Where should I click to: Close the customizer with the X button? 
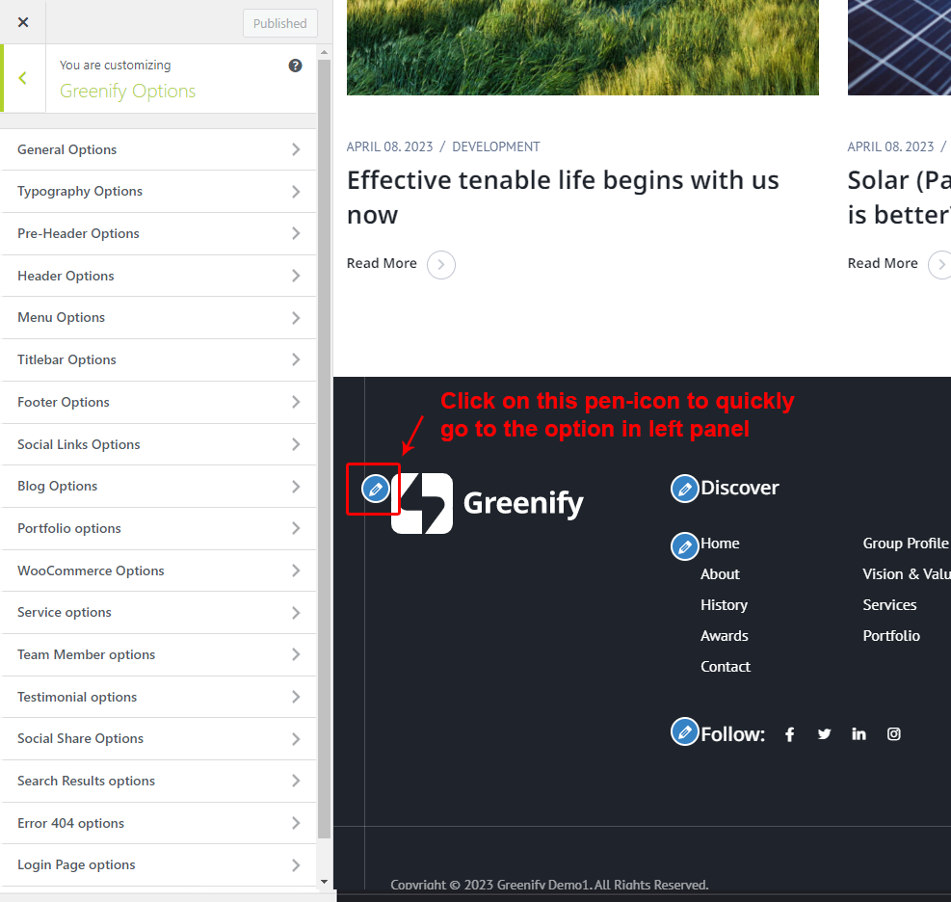[x=23, y=22]
